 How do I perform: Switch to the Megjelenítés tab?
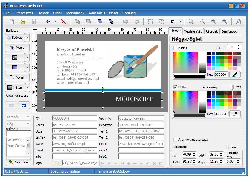pyautogui.click(x=193, y=31)
